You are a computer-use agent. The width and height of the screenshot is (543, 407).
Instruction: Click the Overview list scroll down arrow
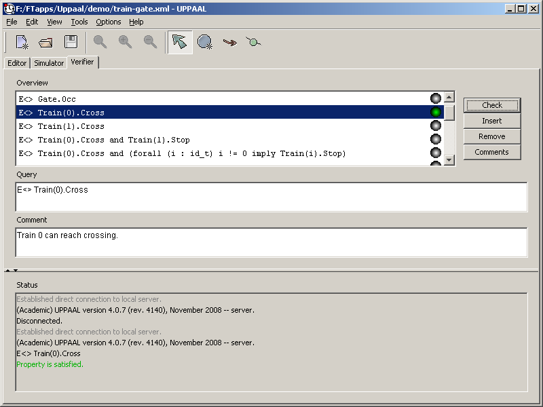449,159
